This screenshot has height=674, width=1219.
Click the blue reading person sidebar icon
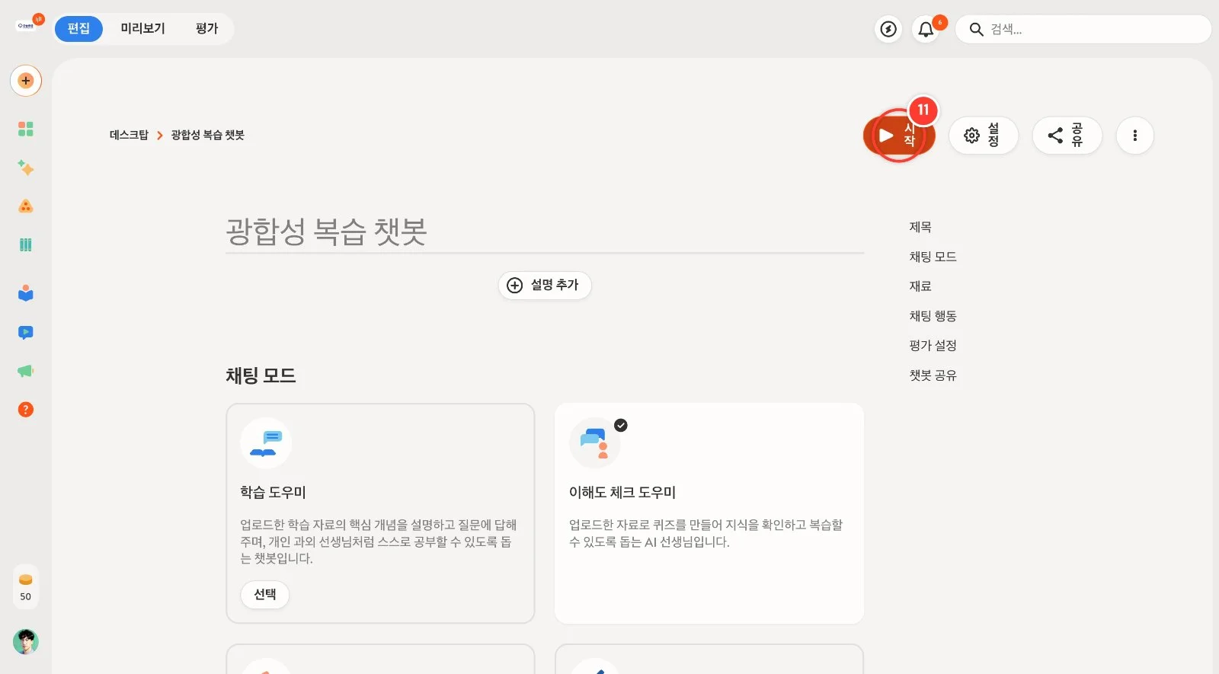[26, 293]
